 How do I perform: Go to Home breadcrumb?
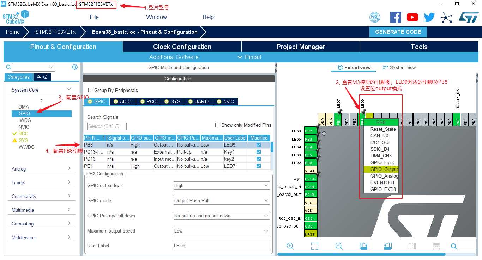pos(13,32)
